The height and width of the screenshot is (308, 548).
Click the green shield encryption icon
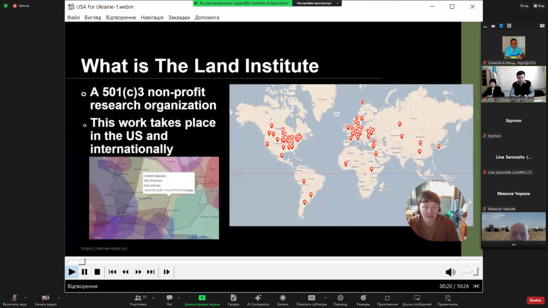click(5, 6)
